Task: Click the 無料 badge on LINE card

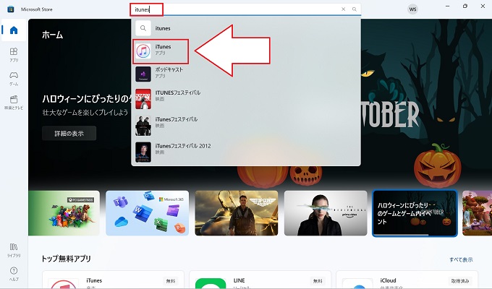Action: coord(318,281)
